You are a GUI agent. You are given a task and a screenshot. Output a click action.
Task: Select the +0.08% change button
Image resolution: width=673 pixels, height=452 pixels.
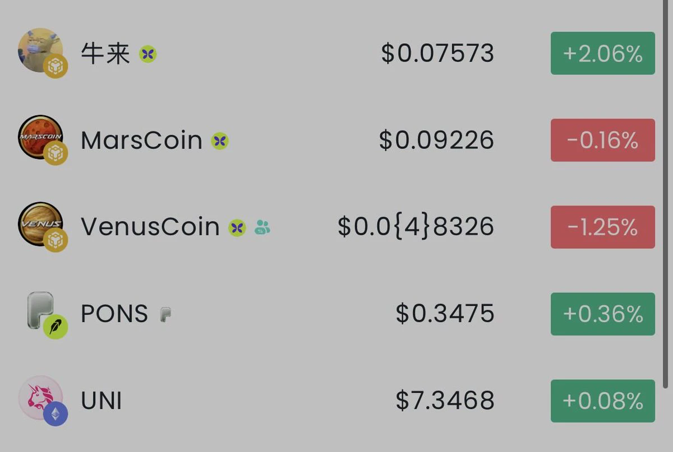603,400
